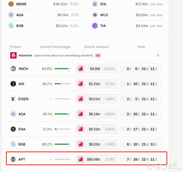This screenshot has height=172, width=183.
Task: Click the EIGEN project icon
Action: [x=13, y=99]
